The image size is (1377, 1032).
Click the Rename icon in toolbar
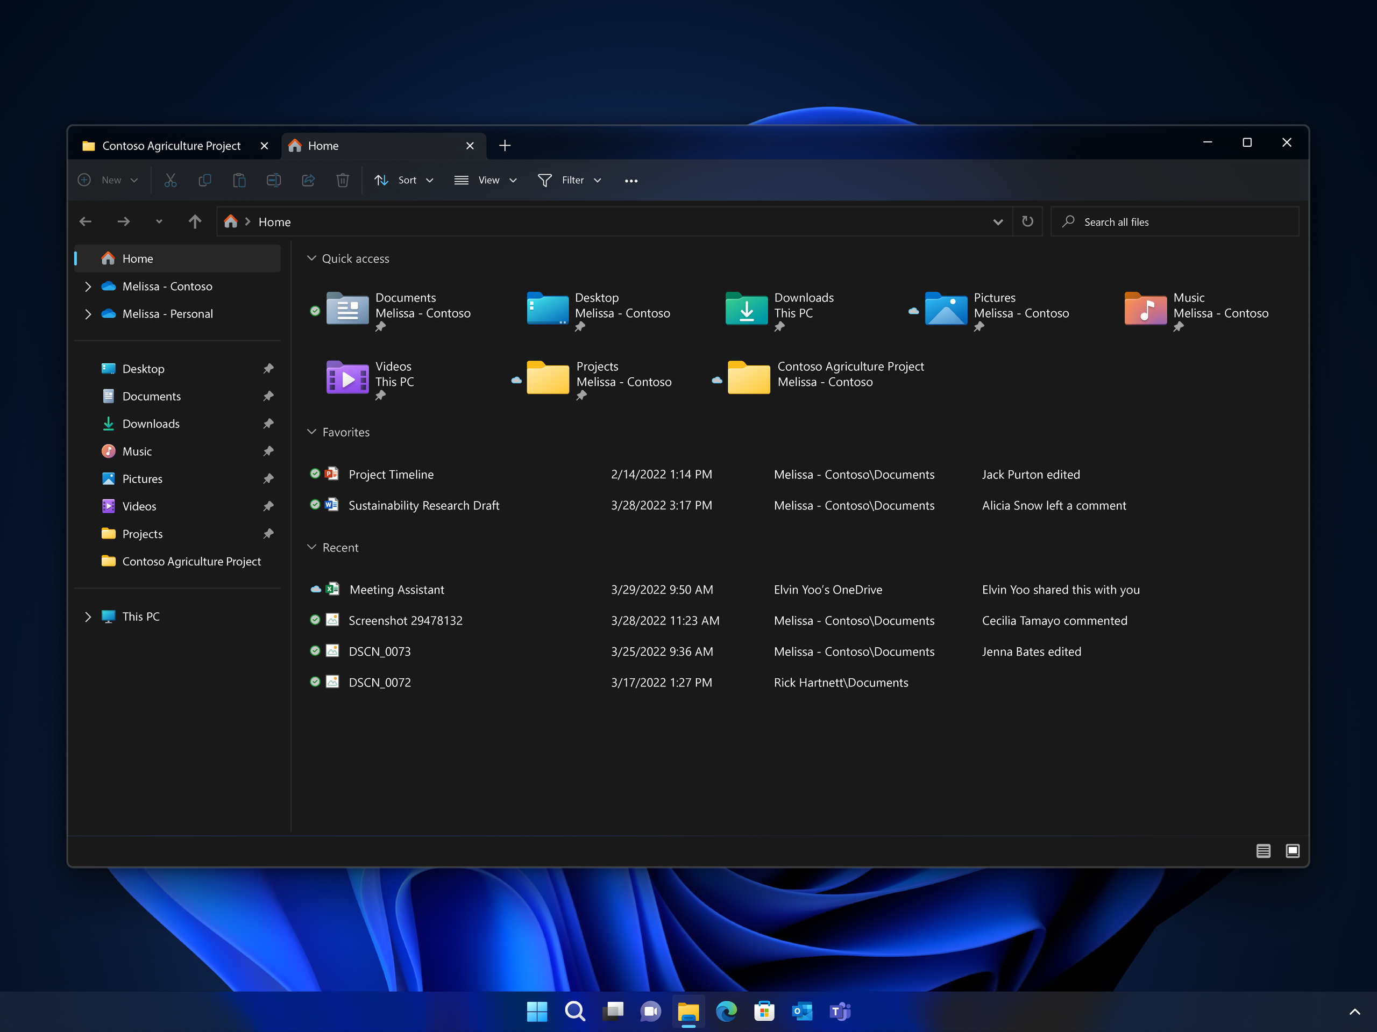tap(273, 181)
